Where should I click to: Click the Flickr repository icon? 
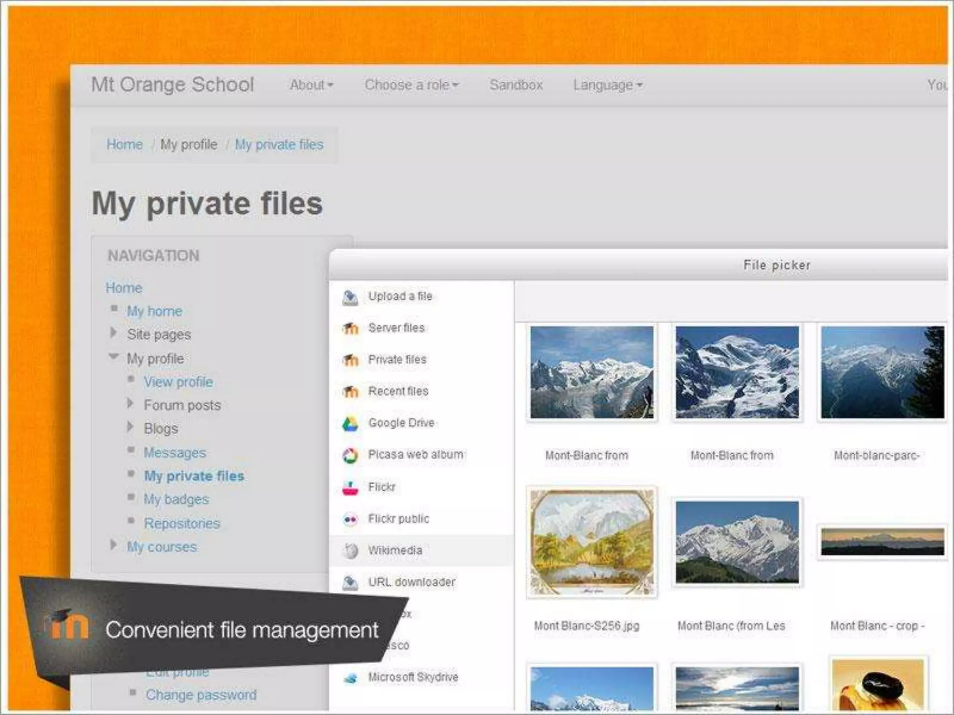(x=350, y=488)
